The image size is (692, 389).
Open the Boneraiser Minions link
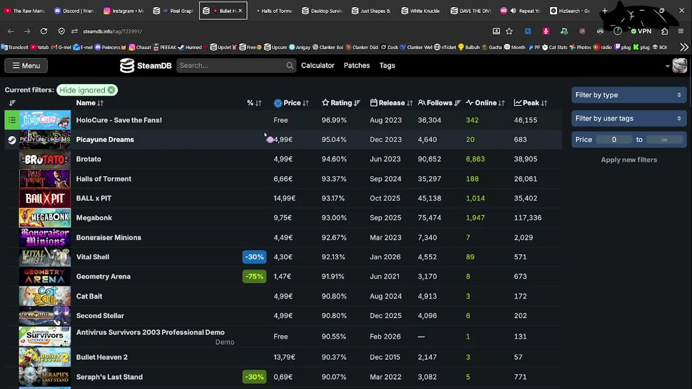coord(109,238)
